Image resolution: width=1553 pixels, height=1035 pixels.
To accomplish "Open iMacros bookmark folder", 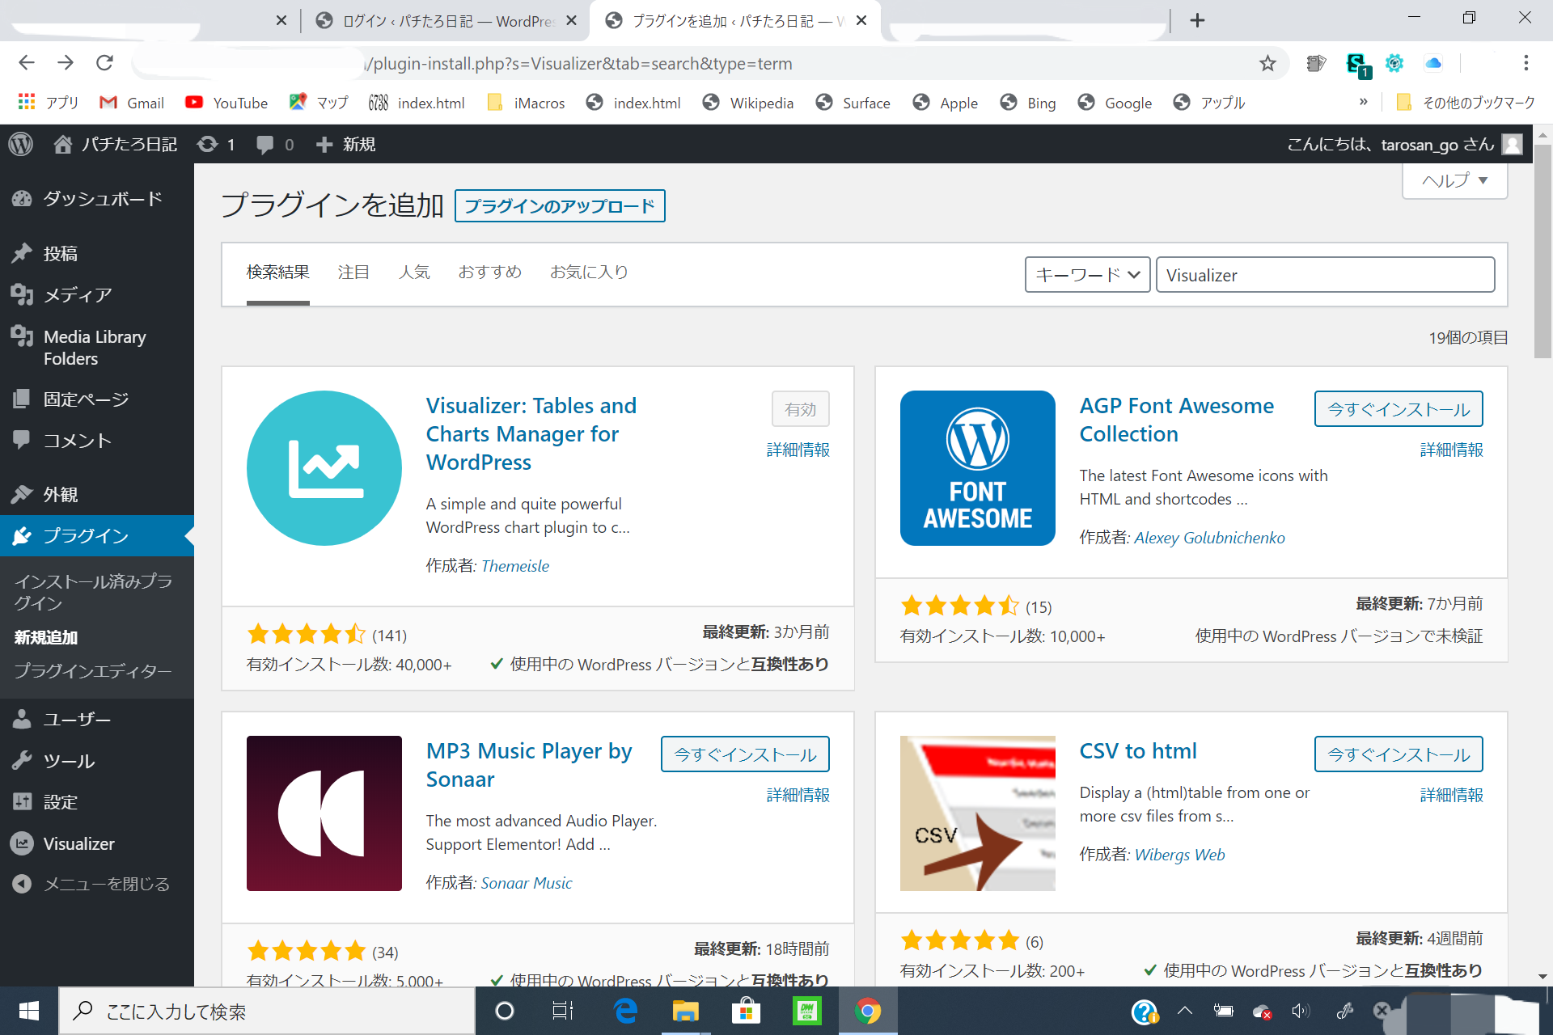I will [527, 103].
